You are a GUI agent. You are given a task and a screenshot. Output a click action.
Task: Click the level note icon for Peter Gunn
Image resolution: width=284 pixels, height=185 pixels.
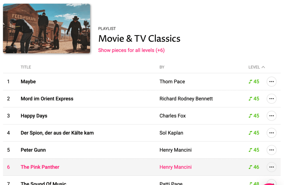point(250,150)
